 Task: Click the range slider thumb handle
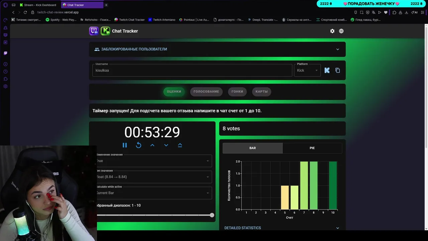212,215
